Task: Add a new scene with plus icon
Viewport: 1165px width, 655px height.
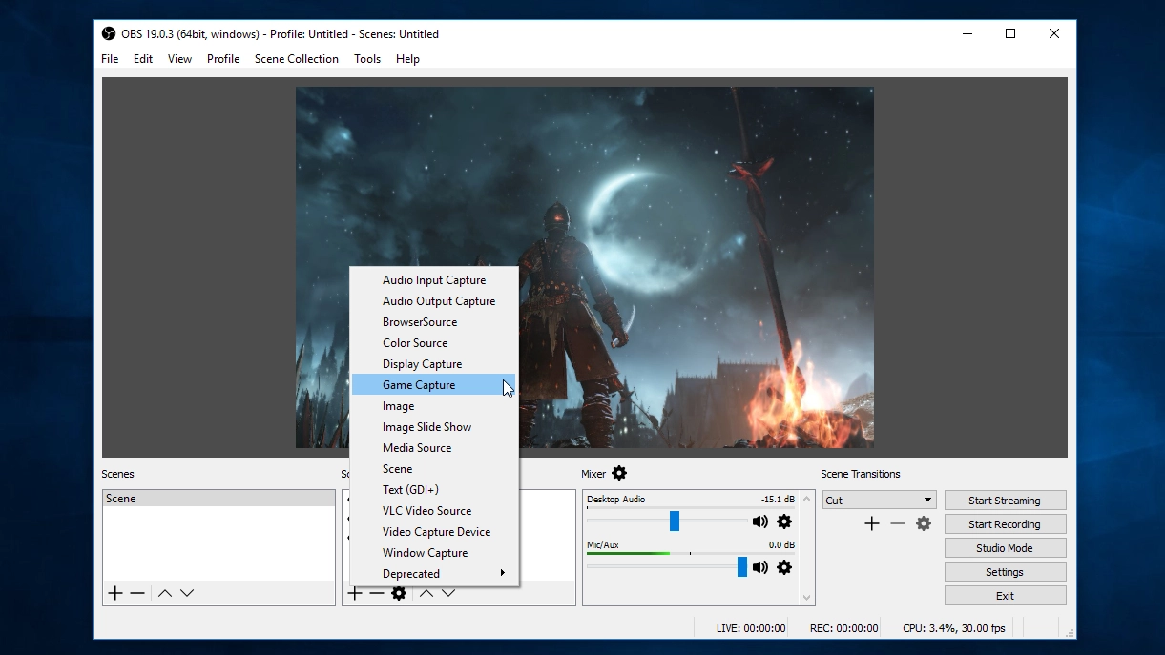Action: pos(115,593)
